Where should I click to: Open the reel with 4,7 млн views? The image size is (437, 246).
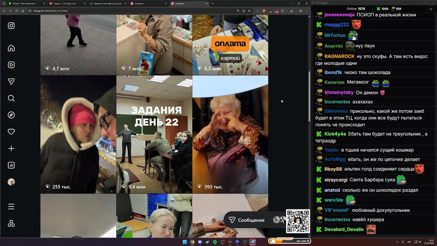[x=78, y=45]
